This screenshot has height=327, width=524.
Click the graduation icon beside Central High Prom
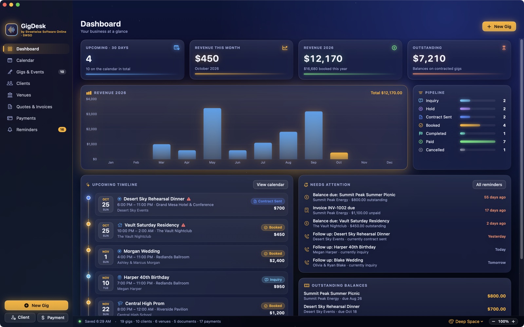120,303
